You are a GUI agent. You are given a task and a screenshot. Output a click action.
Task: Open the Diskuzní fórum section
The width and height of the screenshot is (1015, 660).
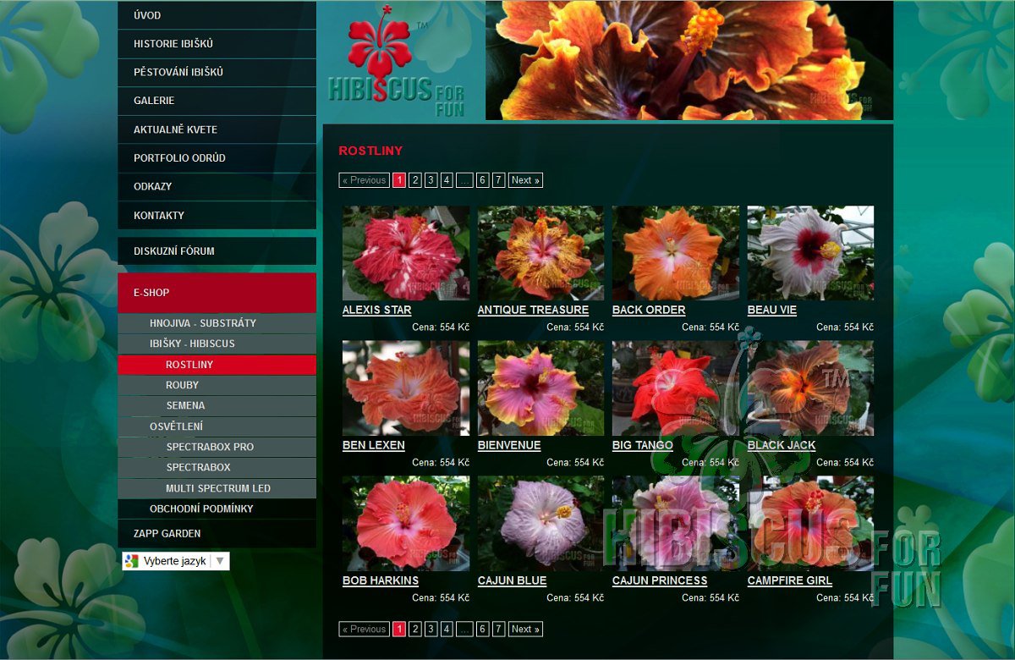pyautogui.click(x=174, y=251)
